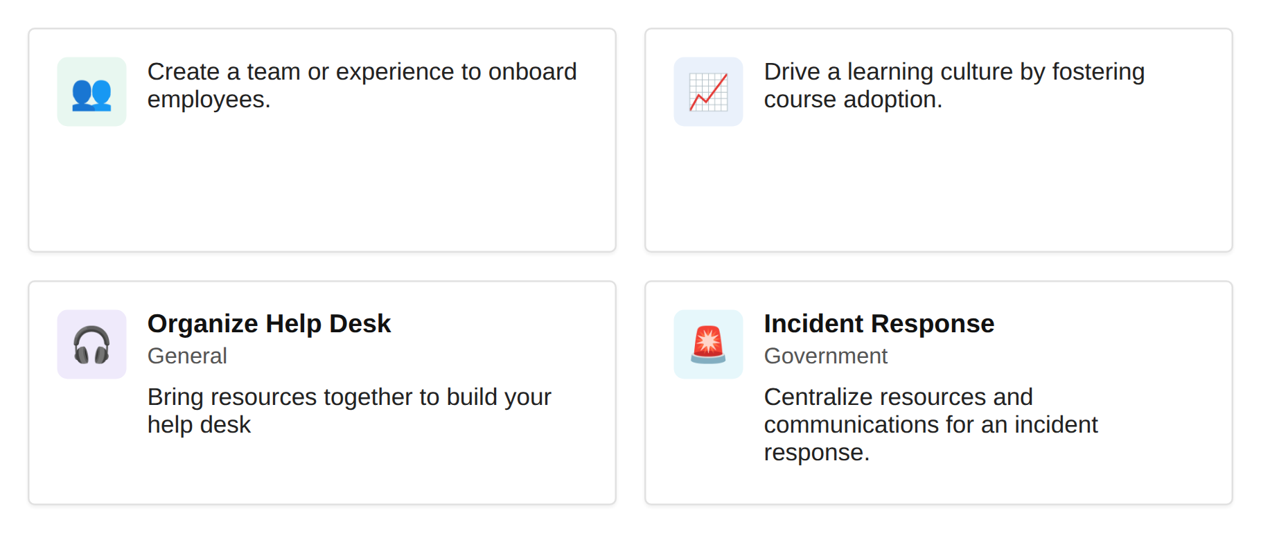The image size is (1261, 533).
Task: Click 'Bring resources together' description text
Action: point(349,410)
